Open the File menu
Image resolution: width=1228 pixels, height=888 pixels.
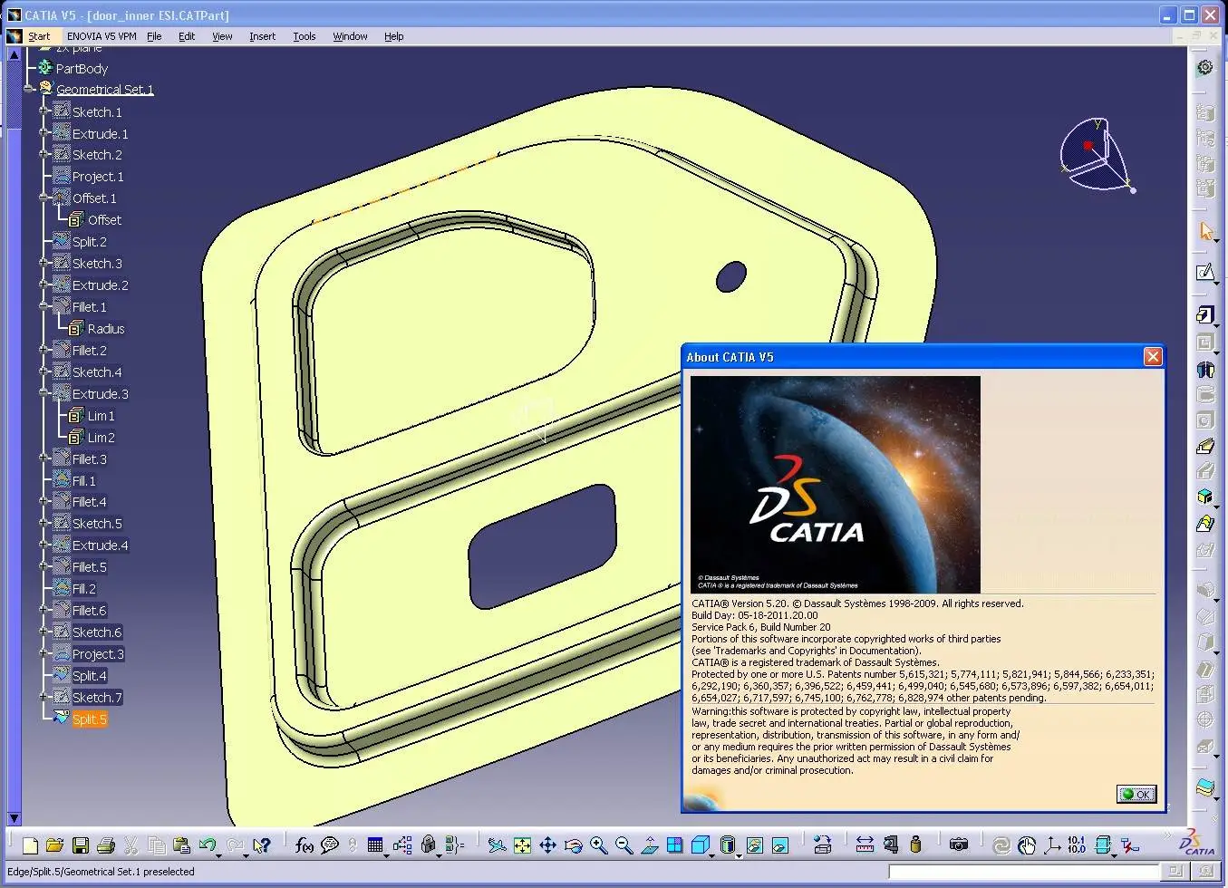(x=154, y=36)
